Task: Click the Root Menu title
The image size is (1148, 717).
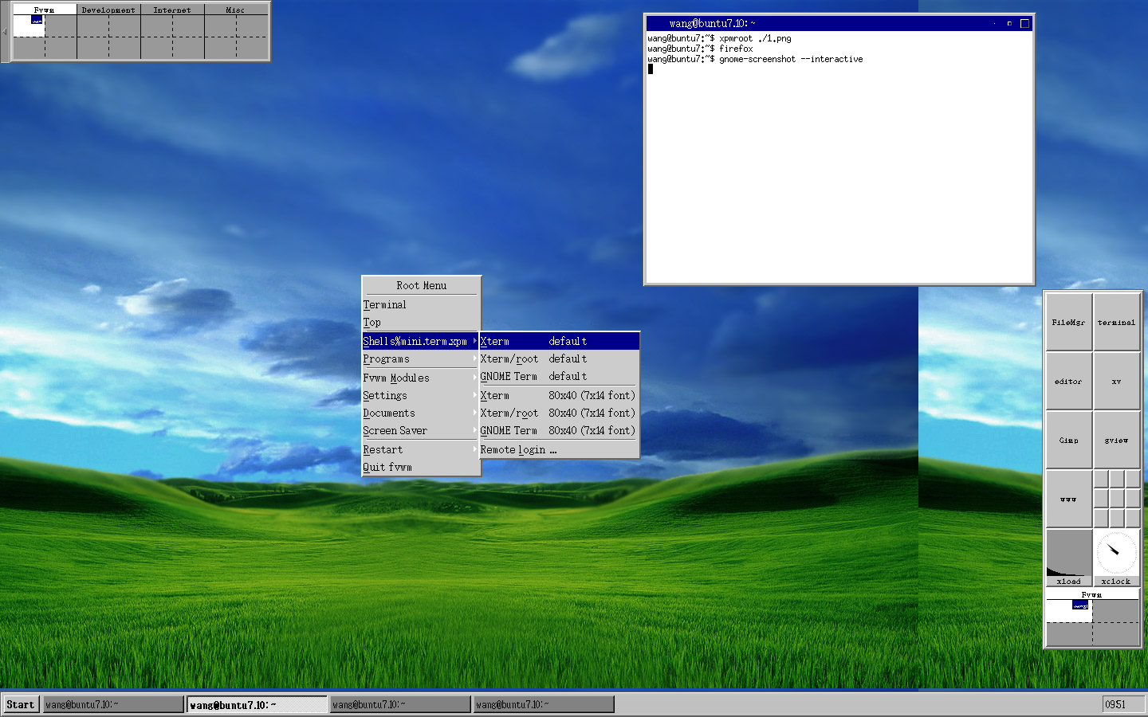Action: point(421,285)
